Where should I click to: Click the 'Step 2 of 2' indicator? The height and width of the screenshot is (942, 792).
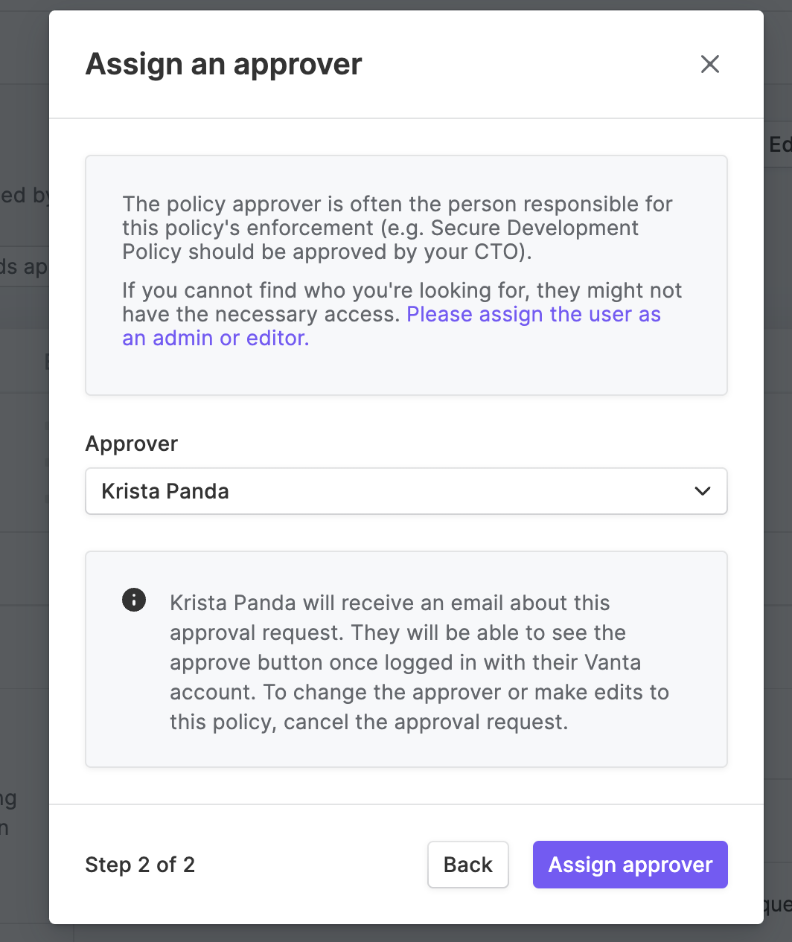pyautogui.click(x=140, y=865)
